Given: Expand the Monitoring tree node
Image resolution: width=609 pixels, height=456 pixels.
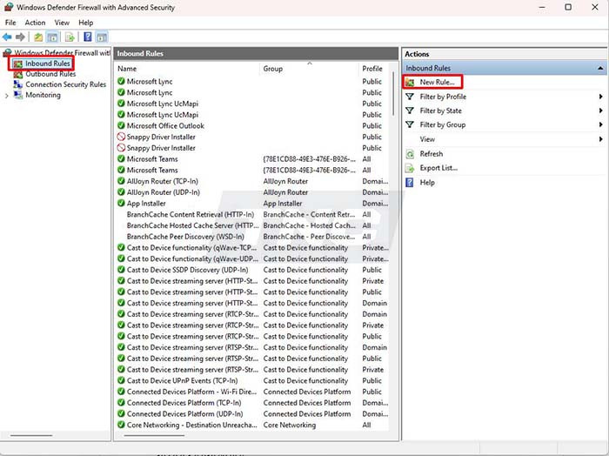Looking at the screenshot, I should (7, 96).
